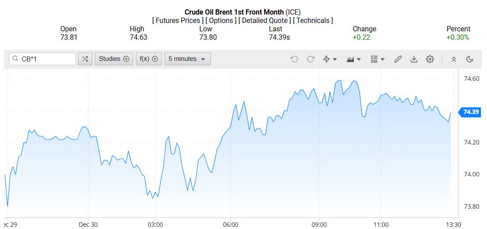Download the chart image
Image resolution: width=487 pixels, height=229 pixels.
coord(414,59)
